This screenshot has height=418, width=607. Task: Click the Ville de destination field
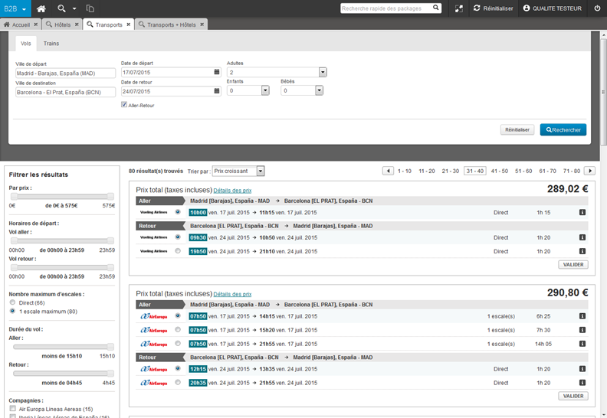click(x=65, y=91)
